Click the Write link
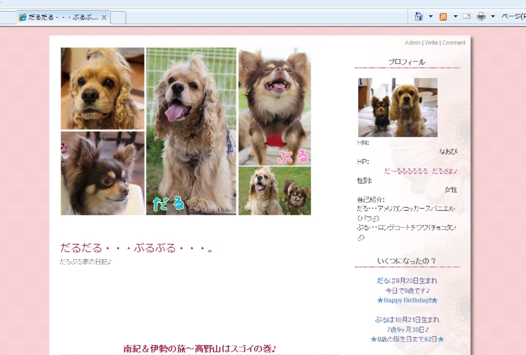Screen dimensions: 526x355 [431, 43]
